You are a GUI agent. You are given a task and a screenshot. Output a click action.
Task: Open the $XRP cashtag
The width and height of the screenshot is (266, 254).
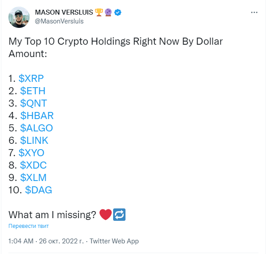[x=31, y=78]
